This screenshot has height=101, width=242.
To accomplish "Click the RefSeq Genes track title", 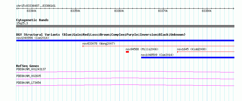I will click(28, 66).
